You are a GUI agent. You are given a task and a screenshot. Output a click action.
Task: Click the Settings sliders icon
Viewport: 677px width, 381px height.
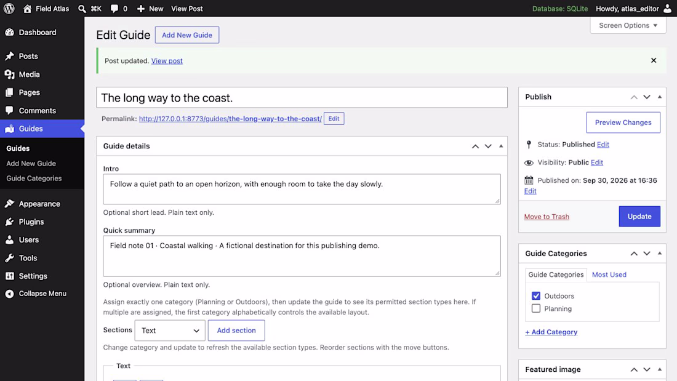click(9, 276)
